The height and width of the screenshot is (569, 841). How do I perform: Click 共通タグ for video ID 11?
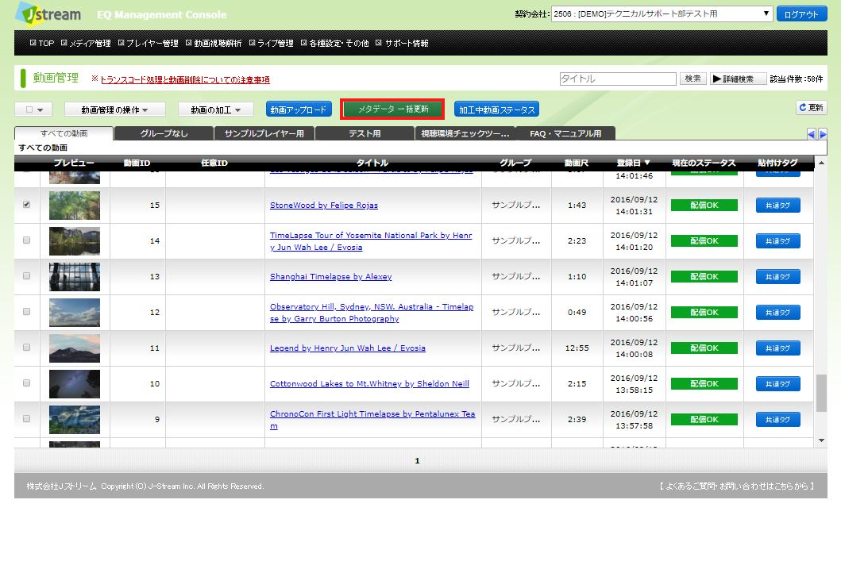[777, 348]
